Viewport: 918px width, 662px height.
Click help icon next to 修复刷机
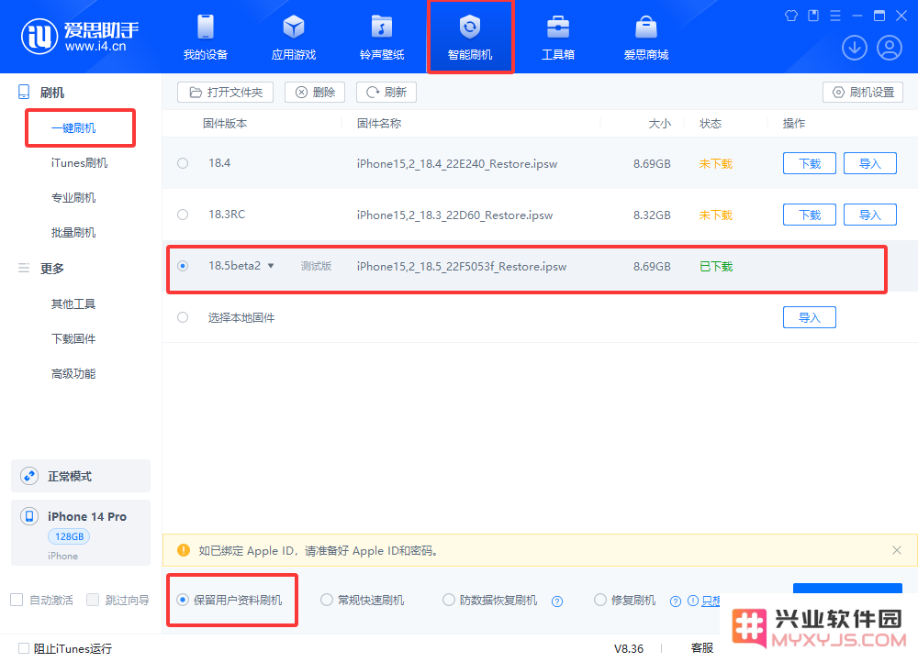pos(675,601)
